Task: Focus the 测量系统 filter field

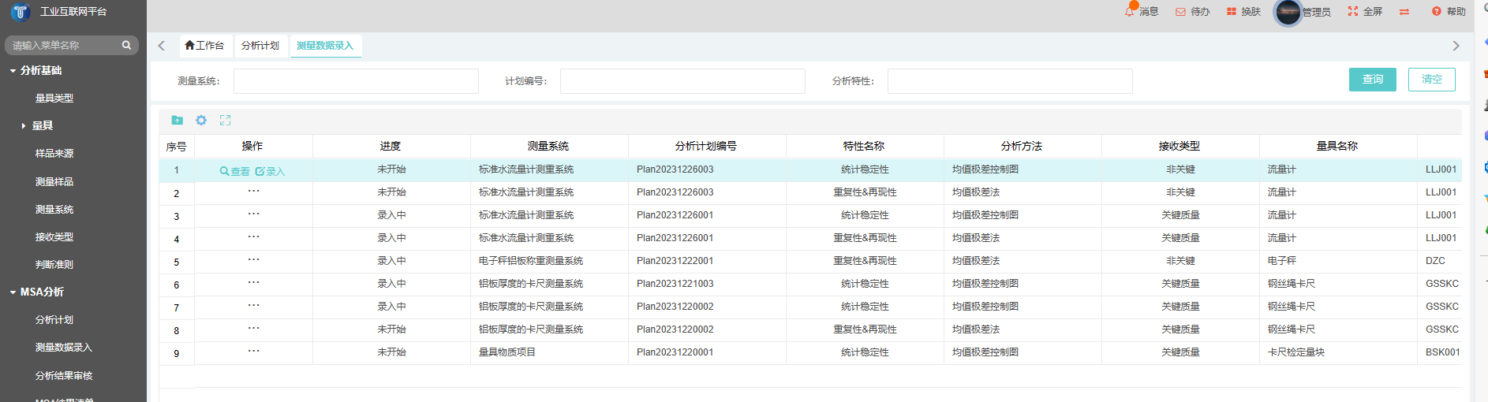Action: 356,81
